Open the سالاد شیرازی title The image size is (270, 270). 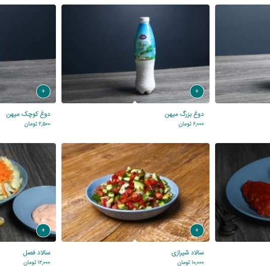[187, 253]
